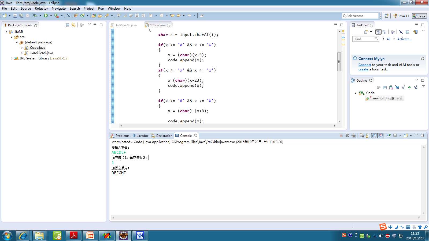Image resolution: width=429 pixels, height=241 pixels.
Task: Click the editor vertical scrollbar thumb
Action: 339,62
